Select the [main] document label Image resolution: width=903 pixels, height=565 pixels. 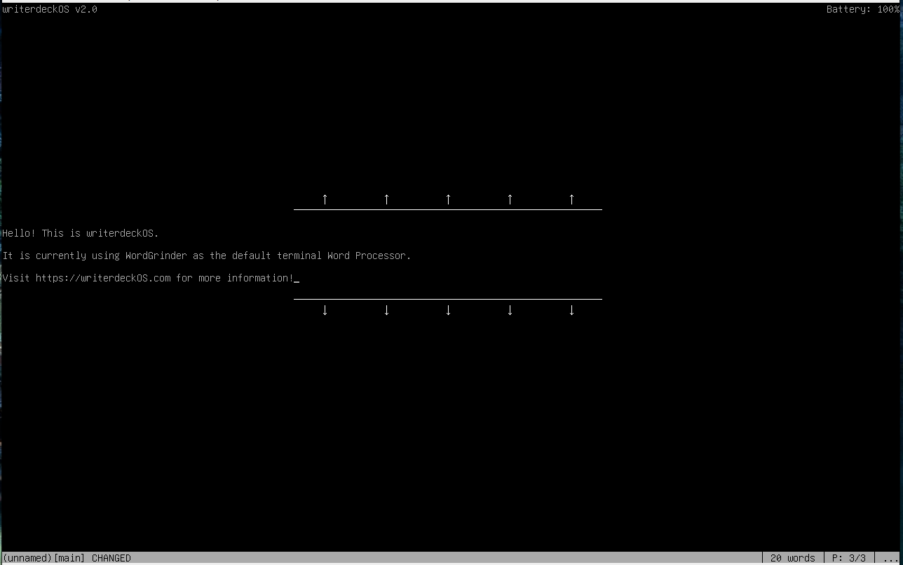69,558
